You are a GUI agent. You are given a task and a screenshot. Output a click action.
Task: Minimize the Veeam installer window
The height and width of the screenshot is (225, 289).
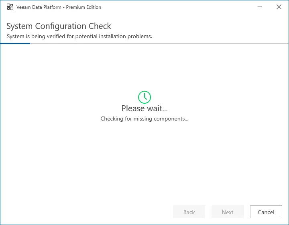pos(260,7)
